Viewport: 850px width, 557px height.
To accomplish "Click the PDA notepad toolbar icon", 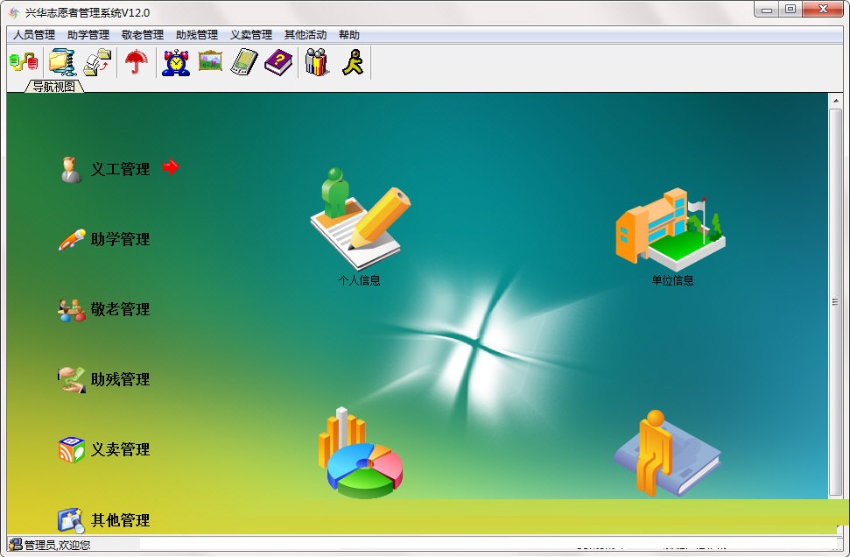I will click(x=244, y=62).
